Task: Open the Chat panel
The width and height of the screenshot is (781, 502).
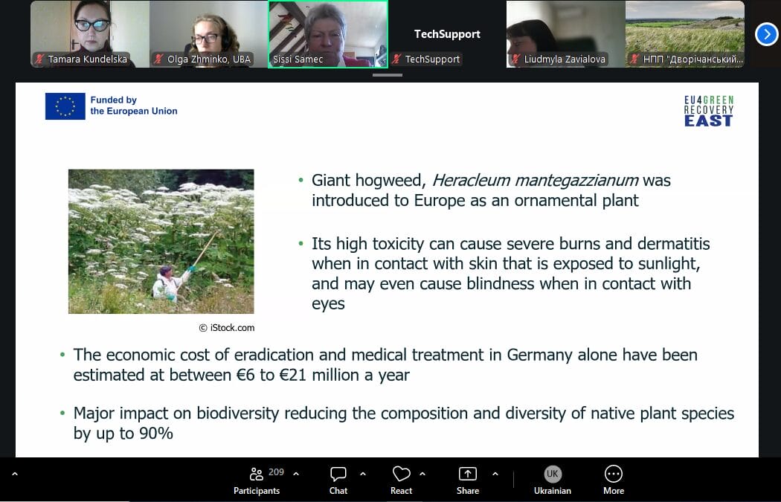Action: [x=338, y=480]
